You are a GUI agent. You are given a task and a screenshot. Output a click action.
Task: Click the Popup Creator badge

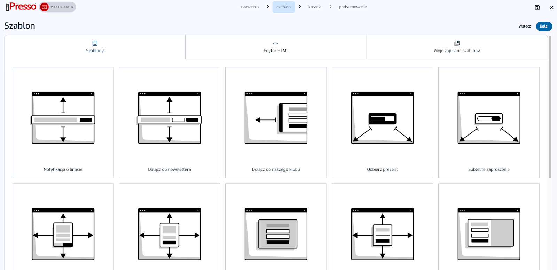[x=58, y=7]
